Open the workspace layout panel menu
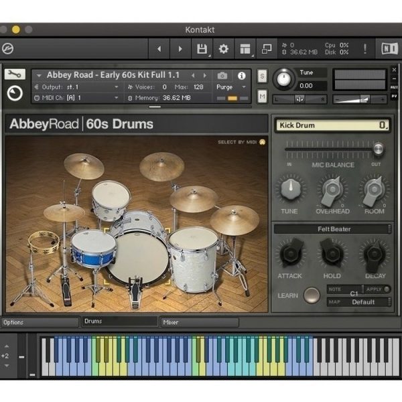This screenshot has width=402, height=402. [x=245, y=49]
